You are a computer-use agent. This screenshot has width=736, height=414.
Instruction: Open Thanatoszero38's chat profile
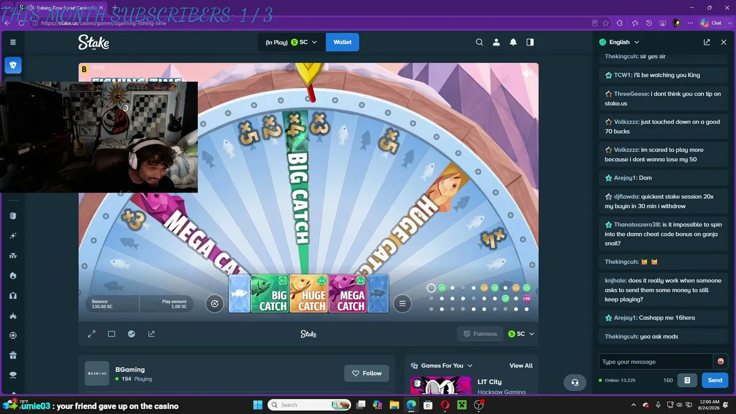(637, 225)
